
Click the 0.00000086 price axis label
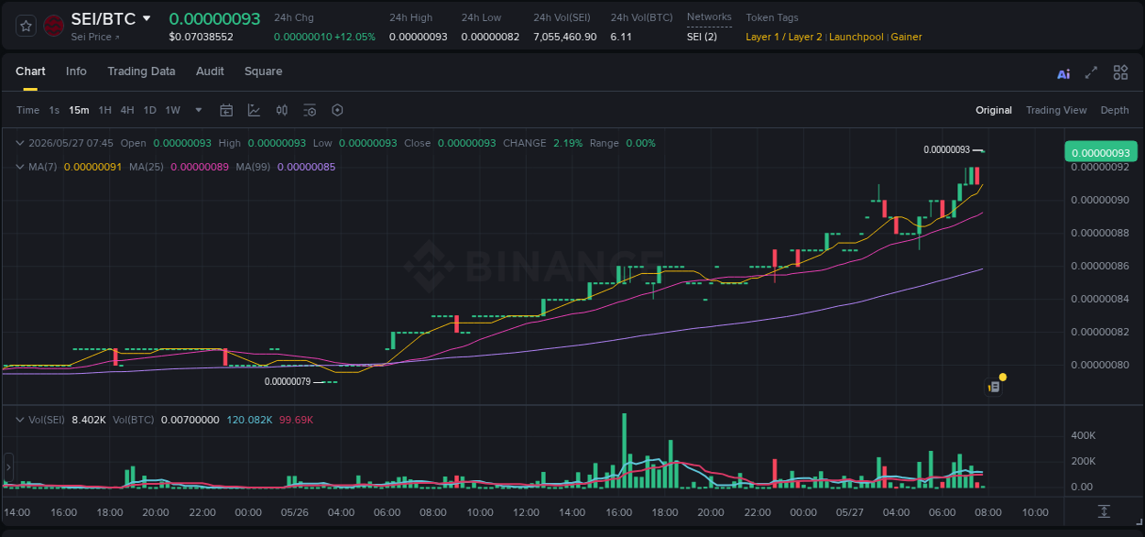1100,266
